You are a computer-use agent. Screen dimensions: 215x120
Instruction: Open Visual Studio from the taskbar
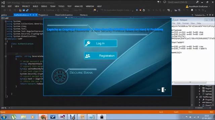62,117
